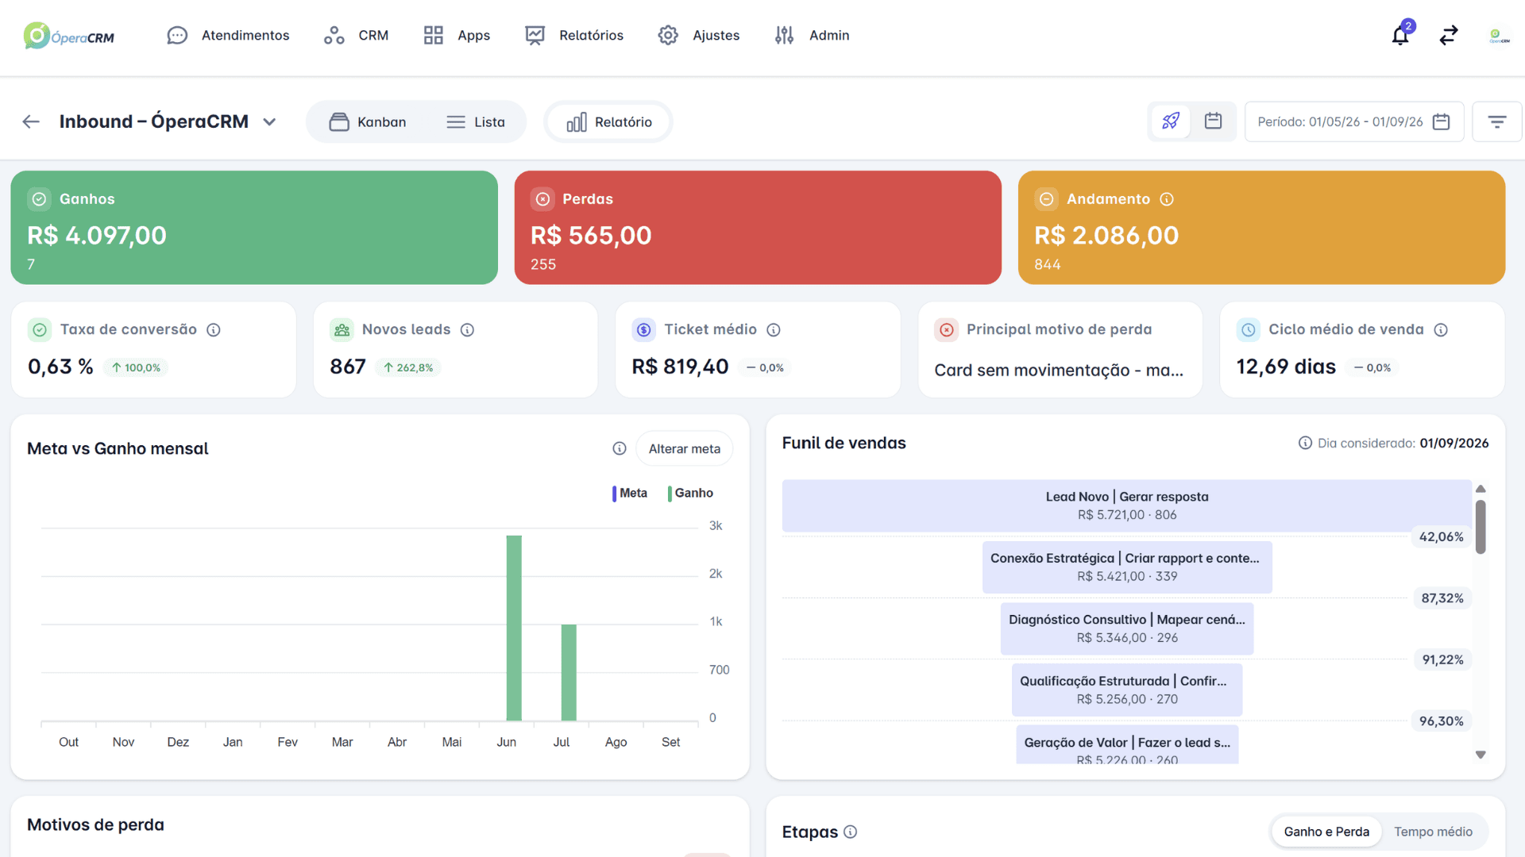Viewport: 1525px width, 857px height.
Task: Open the notifications bell icon
Action: (x=1400, y=35)
